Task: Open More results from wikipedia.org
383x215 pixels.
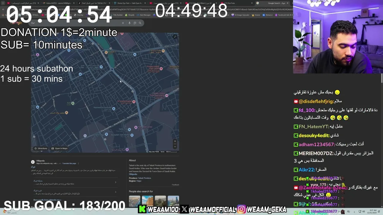Action: point(47,200)
